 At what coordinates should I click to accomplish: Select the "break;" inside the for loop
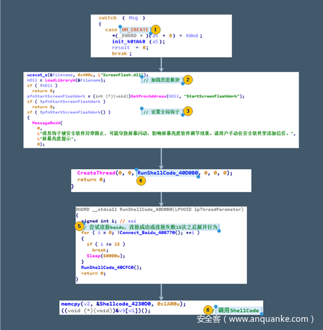(100, 250)
